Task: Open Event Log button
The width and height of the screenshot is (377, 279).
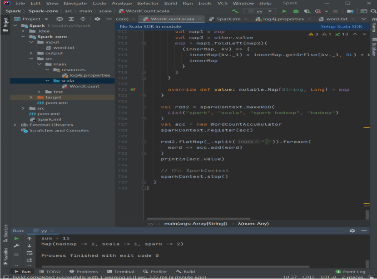Action: point(351,272)
